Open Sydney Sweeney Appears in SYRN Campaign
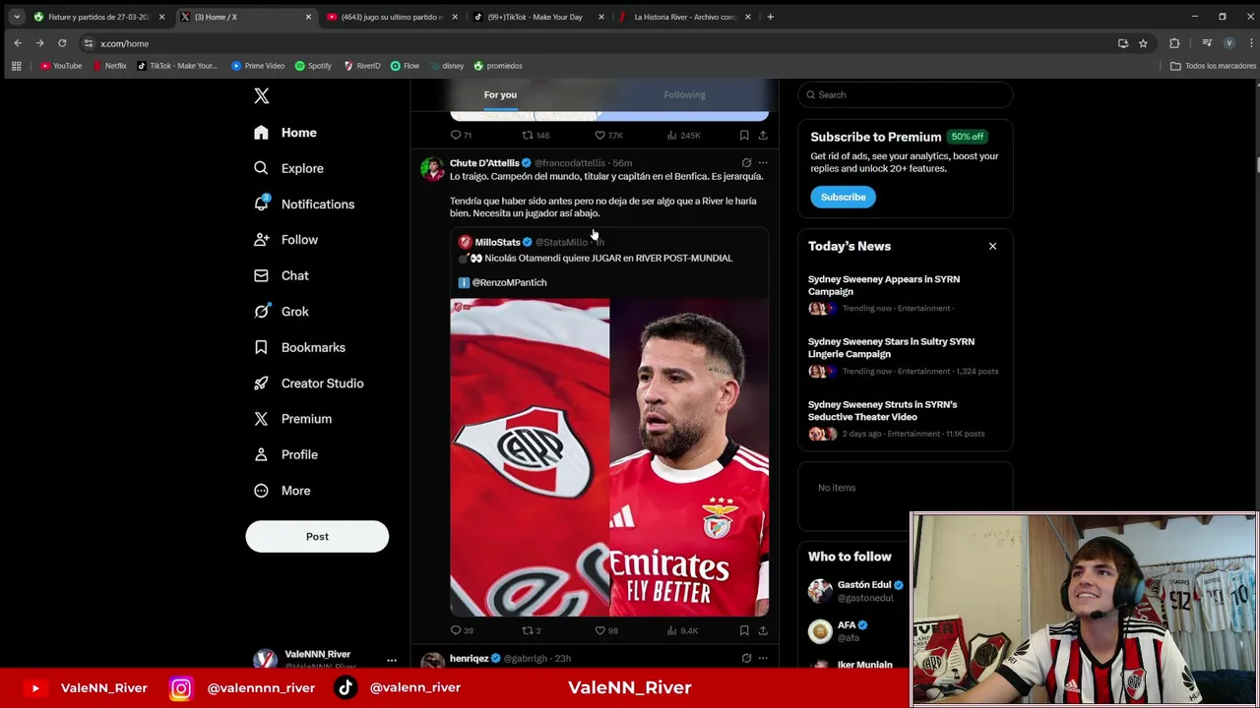Viewport: 1260px width, 708px height. (884, 285)
